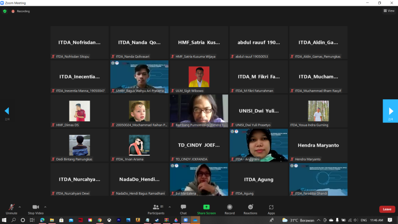Go to the previous page of participants
This screenshot has width=398, height=224.
tap(7, 111)
